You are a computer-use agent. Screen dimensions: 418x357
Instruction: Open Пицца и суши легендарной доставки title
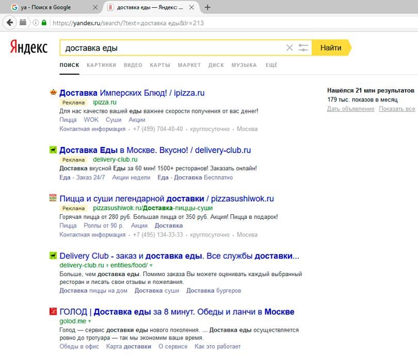point(167,199)
